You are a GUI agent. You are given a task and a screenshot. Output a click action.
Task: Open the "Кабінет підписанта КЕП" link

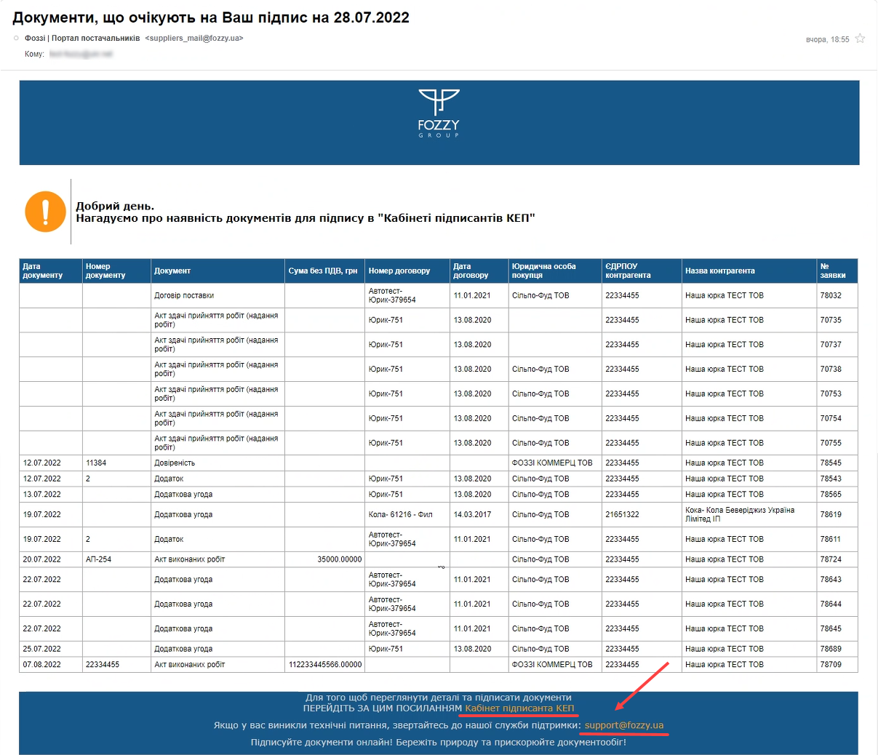coord(519,708)
